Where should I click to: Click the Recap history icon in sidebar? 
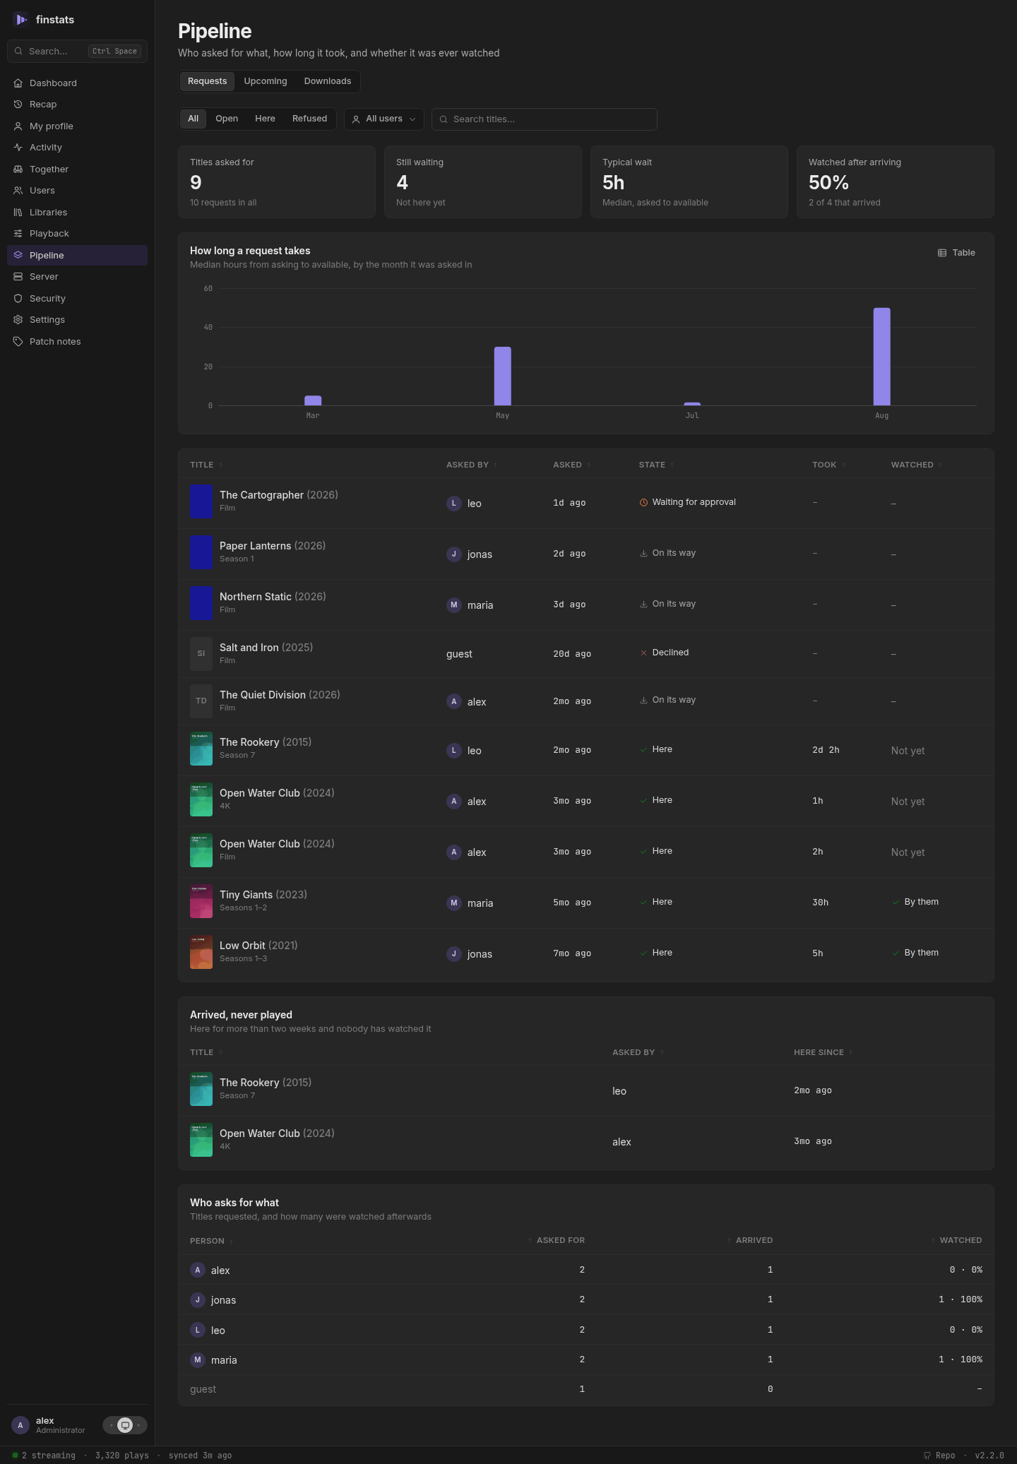pos(18,105)
